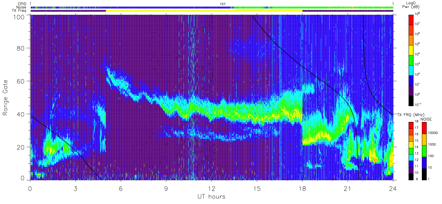Image resolution: width=442 pixels, height=204 pixels.
Task: Click left purple section of top TX Freq strip
Action: [68, 11]
